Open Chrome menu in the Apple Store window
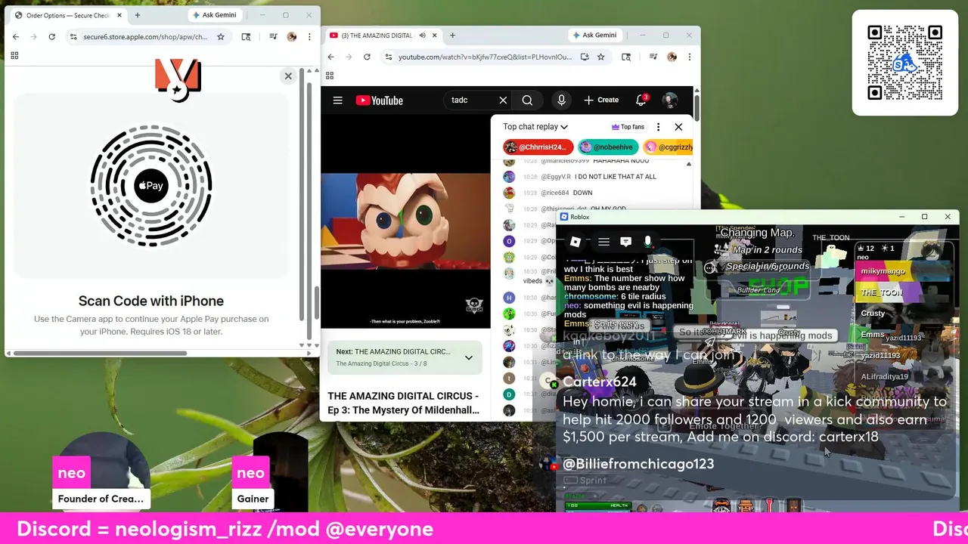Screen dimensions: 968x544 click(x=309, y=36)
